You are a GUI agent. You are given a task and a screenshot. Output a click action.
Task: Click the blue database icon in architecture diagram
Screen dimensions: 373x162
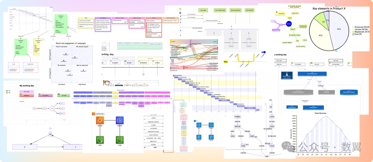point(120,120)
